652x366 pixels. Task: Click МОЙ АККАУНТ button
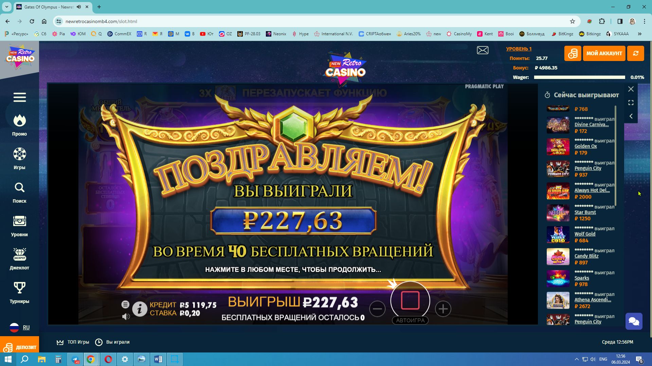pos(604,53)
